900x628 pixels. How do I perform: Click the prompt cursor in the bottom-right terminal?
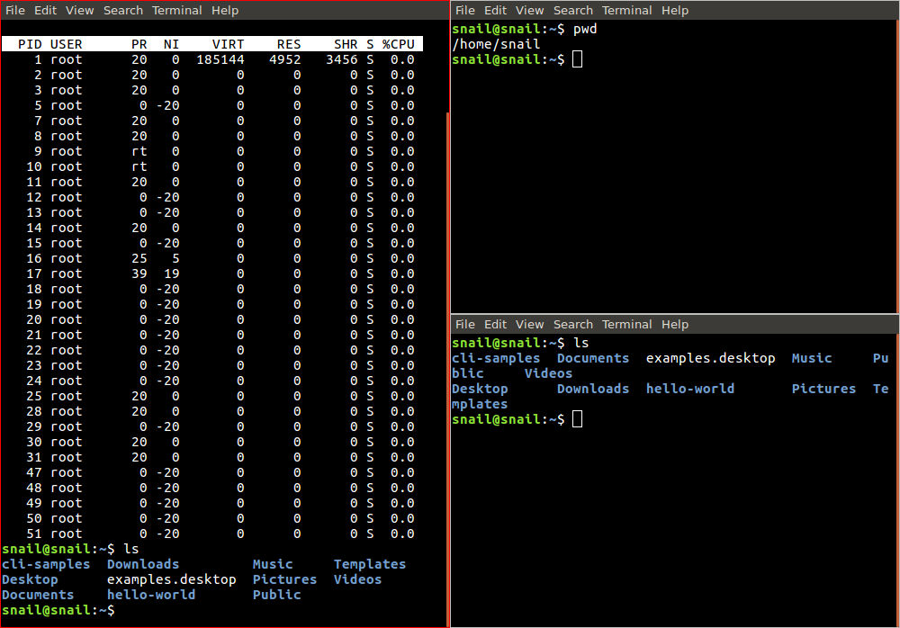(x=578, y=420)
